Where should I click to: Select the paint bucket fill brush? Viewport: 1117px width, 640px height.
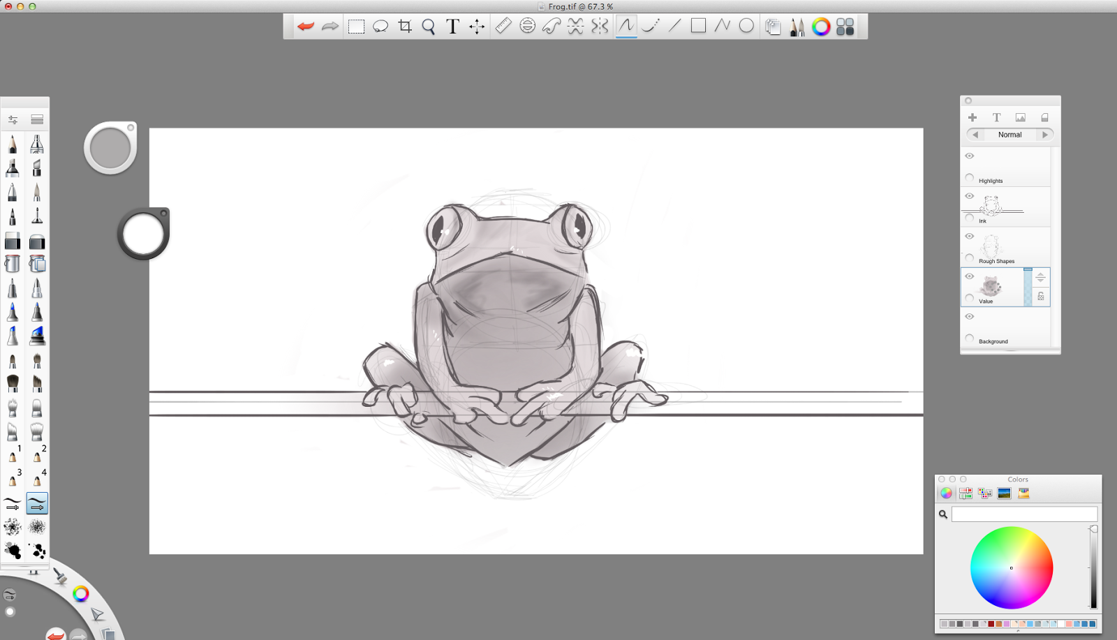pyautogui.click(x=13, y=264)
